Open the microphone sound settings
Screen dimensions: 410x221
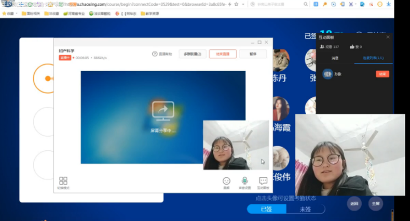tap(244, 181)
